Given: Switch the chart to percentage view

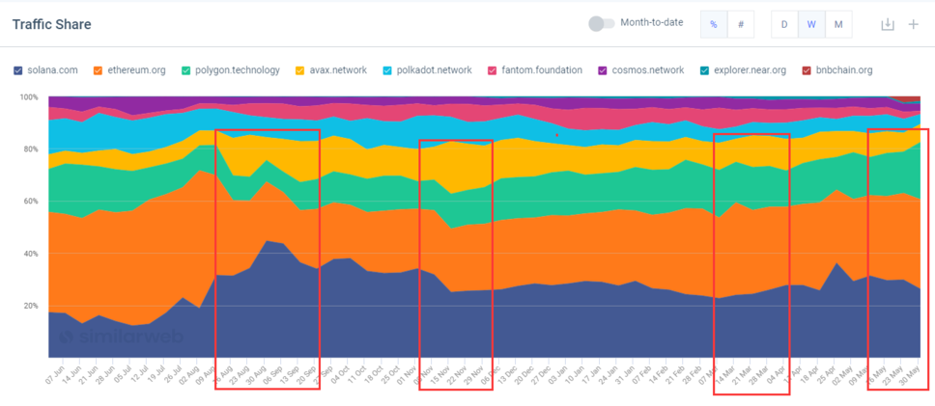Looking at the screenshot, I should 714,24.
